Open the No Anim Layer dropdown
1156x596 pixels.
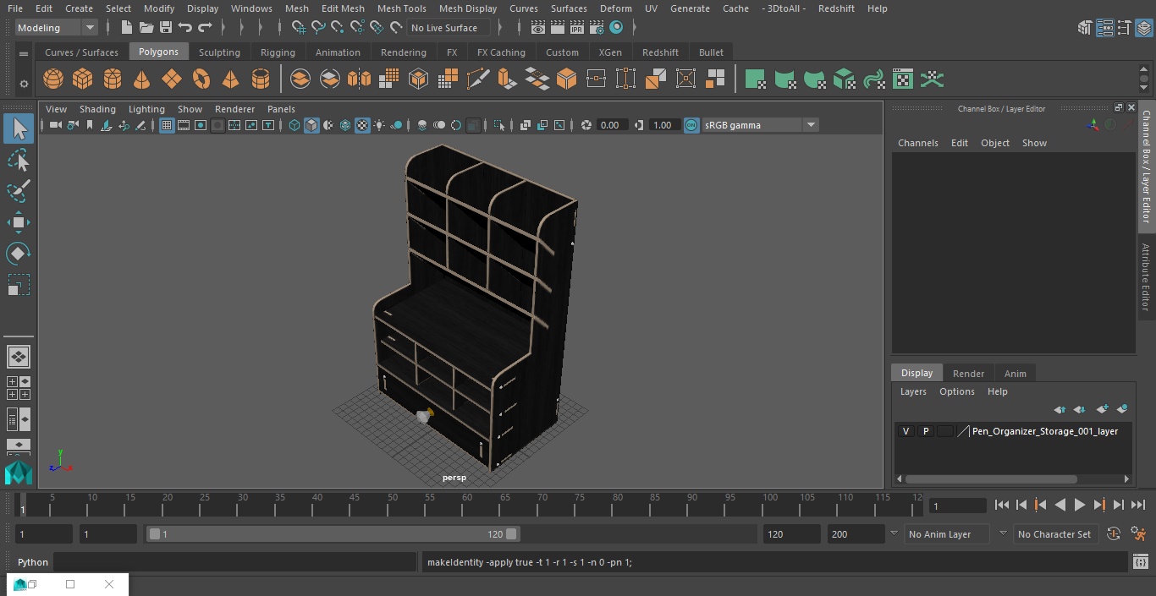tap(948, 534)
